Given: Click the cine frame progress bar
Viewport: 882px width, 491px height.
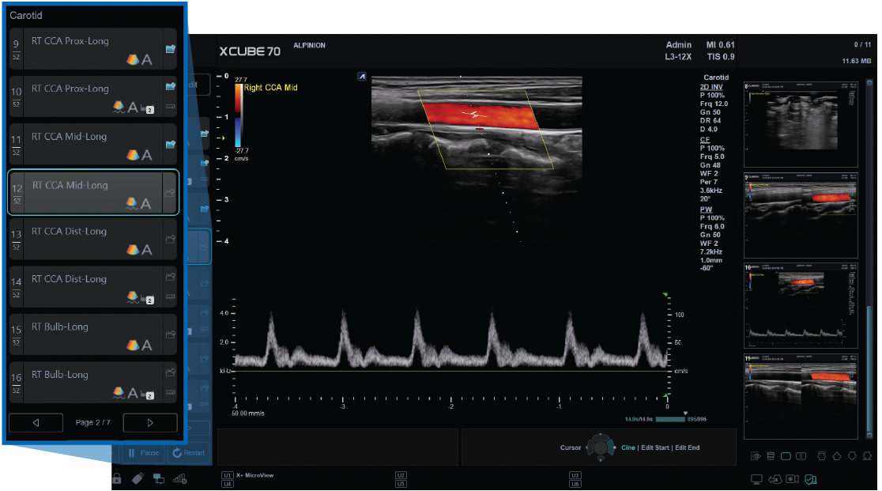Looking at the screenshot, I should tap(670, 419).
